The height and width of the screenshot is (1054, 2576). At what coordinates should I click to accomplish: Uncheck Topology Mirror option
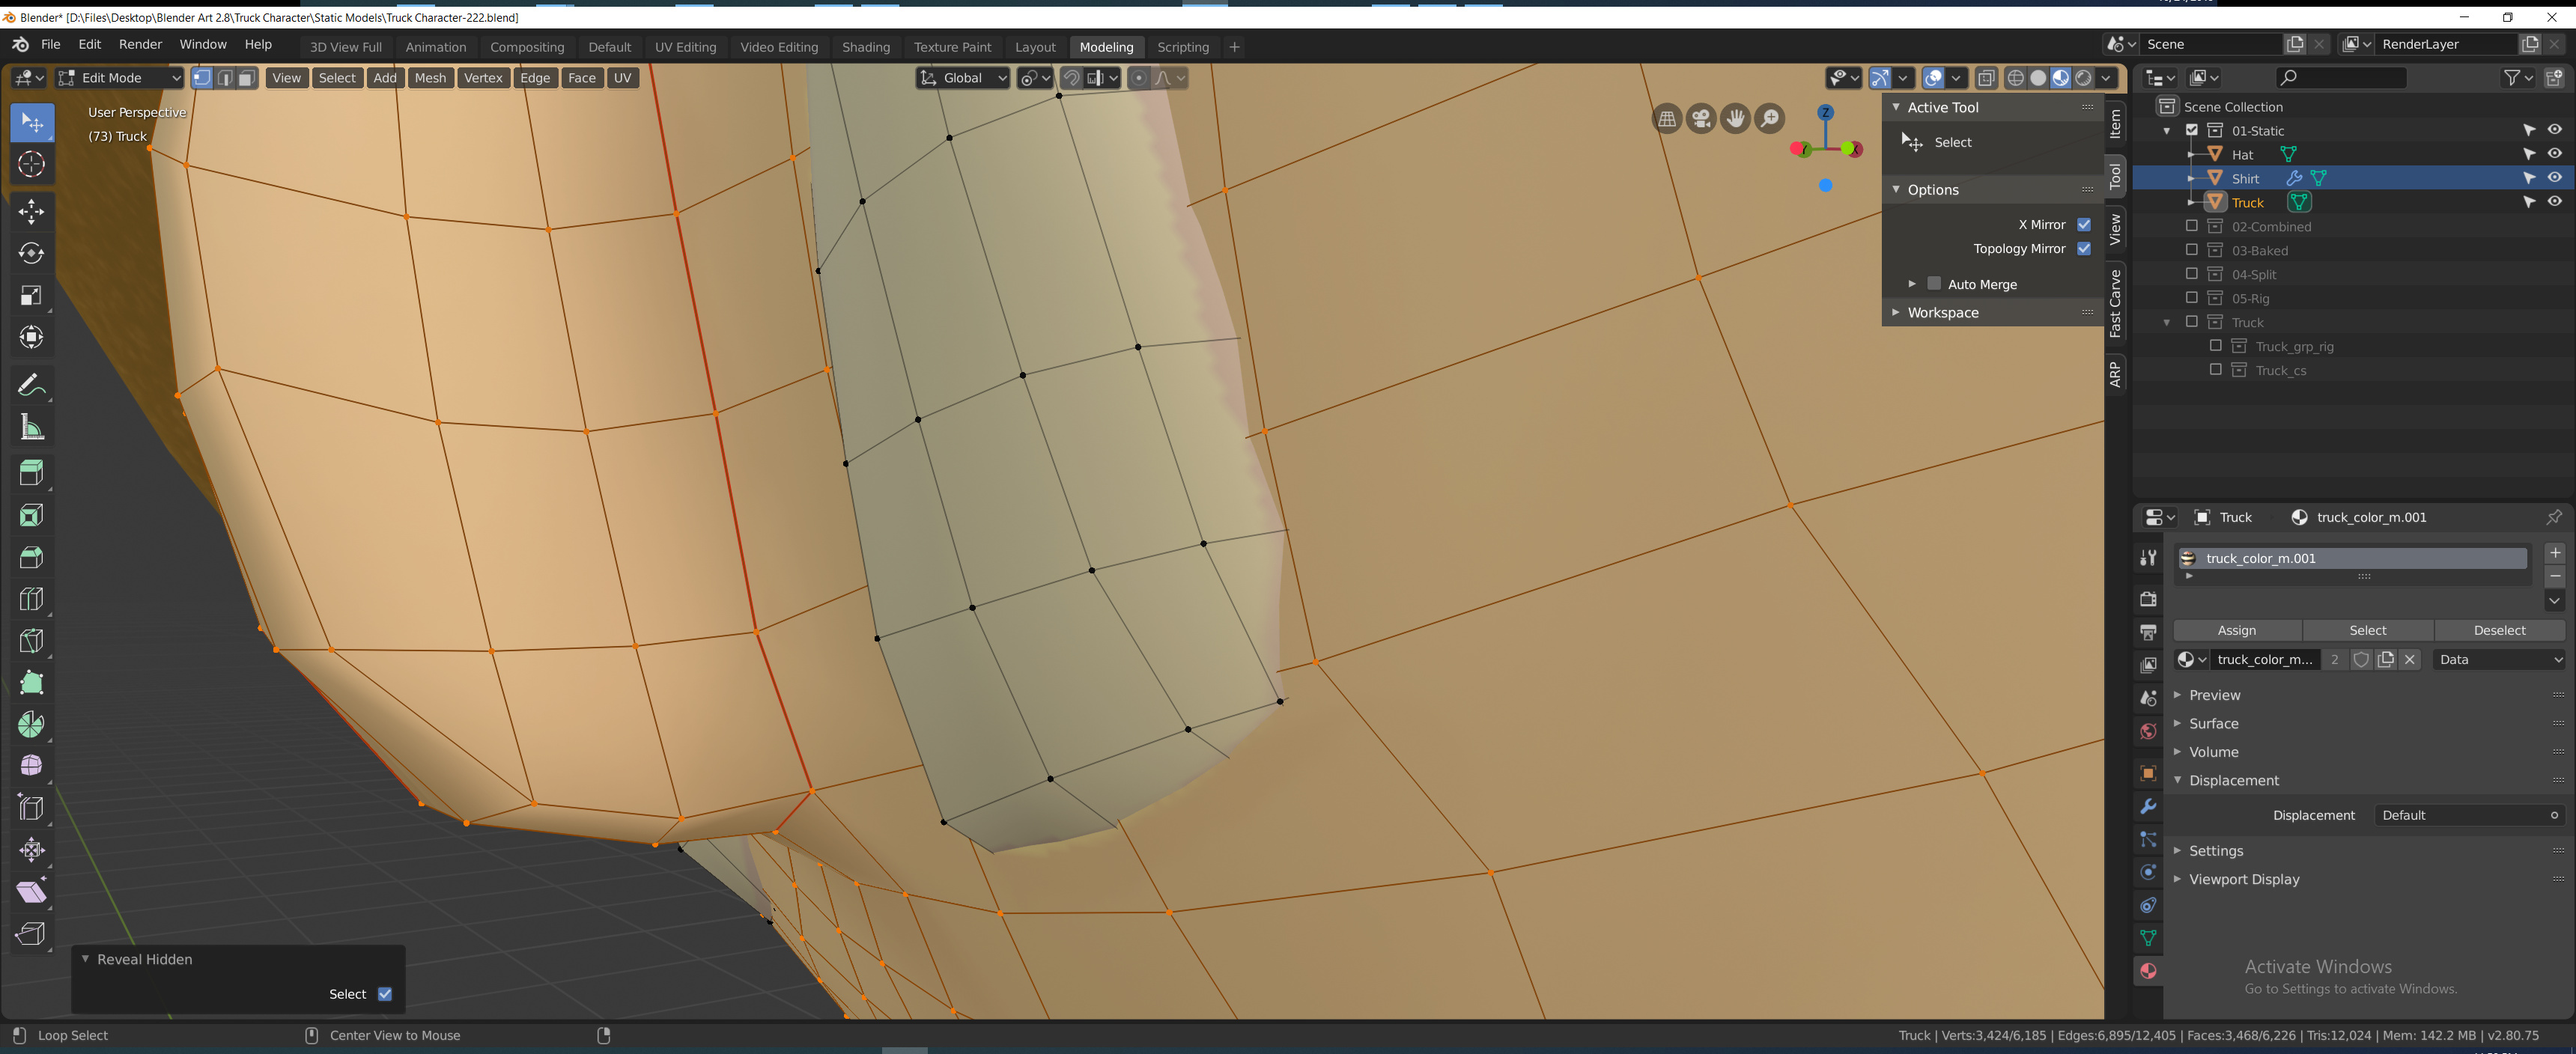point(2084,248)
